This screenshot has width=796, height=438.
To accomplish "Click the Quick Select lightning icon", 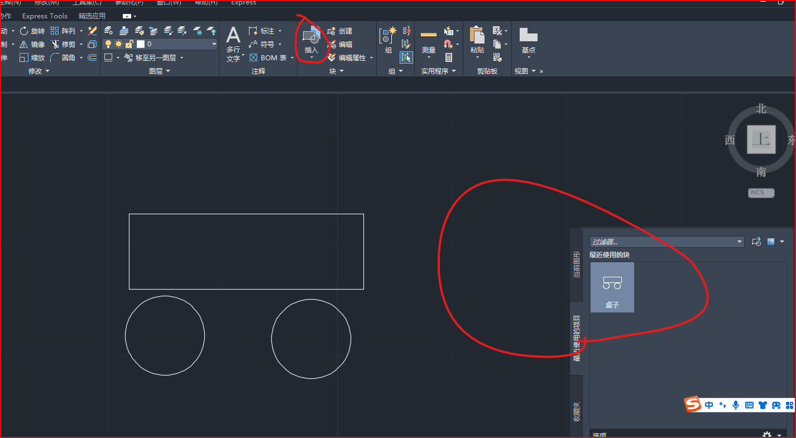I will (449, 31).
